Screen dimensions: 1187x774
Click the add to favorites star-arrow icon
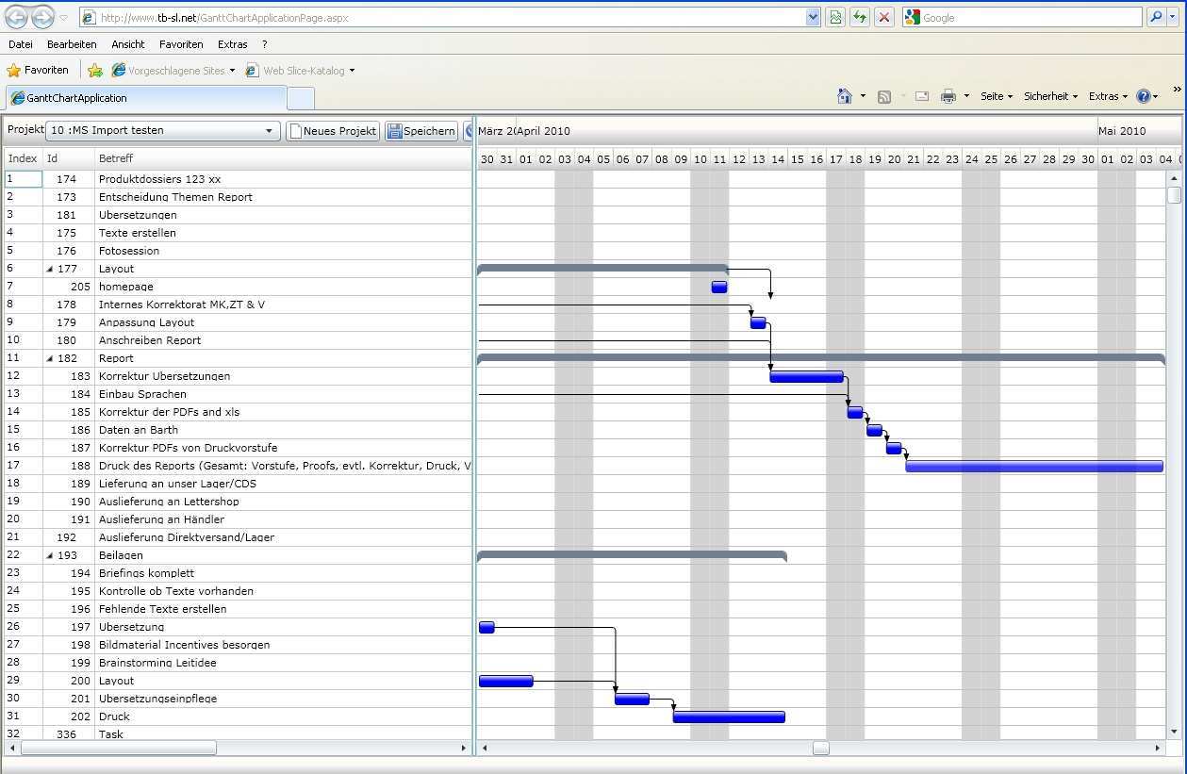click(x=95, y=71)
